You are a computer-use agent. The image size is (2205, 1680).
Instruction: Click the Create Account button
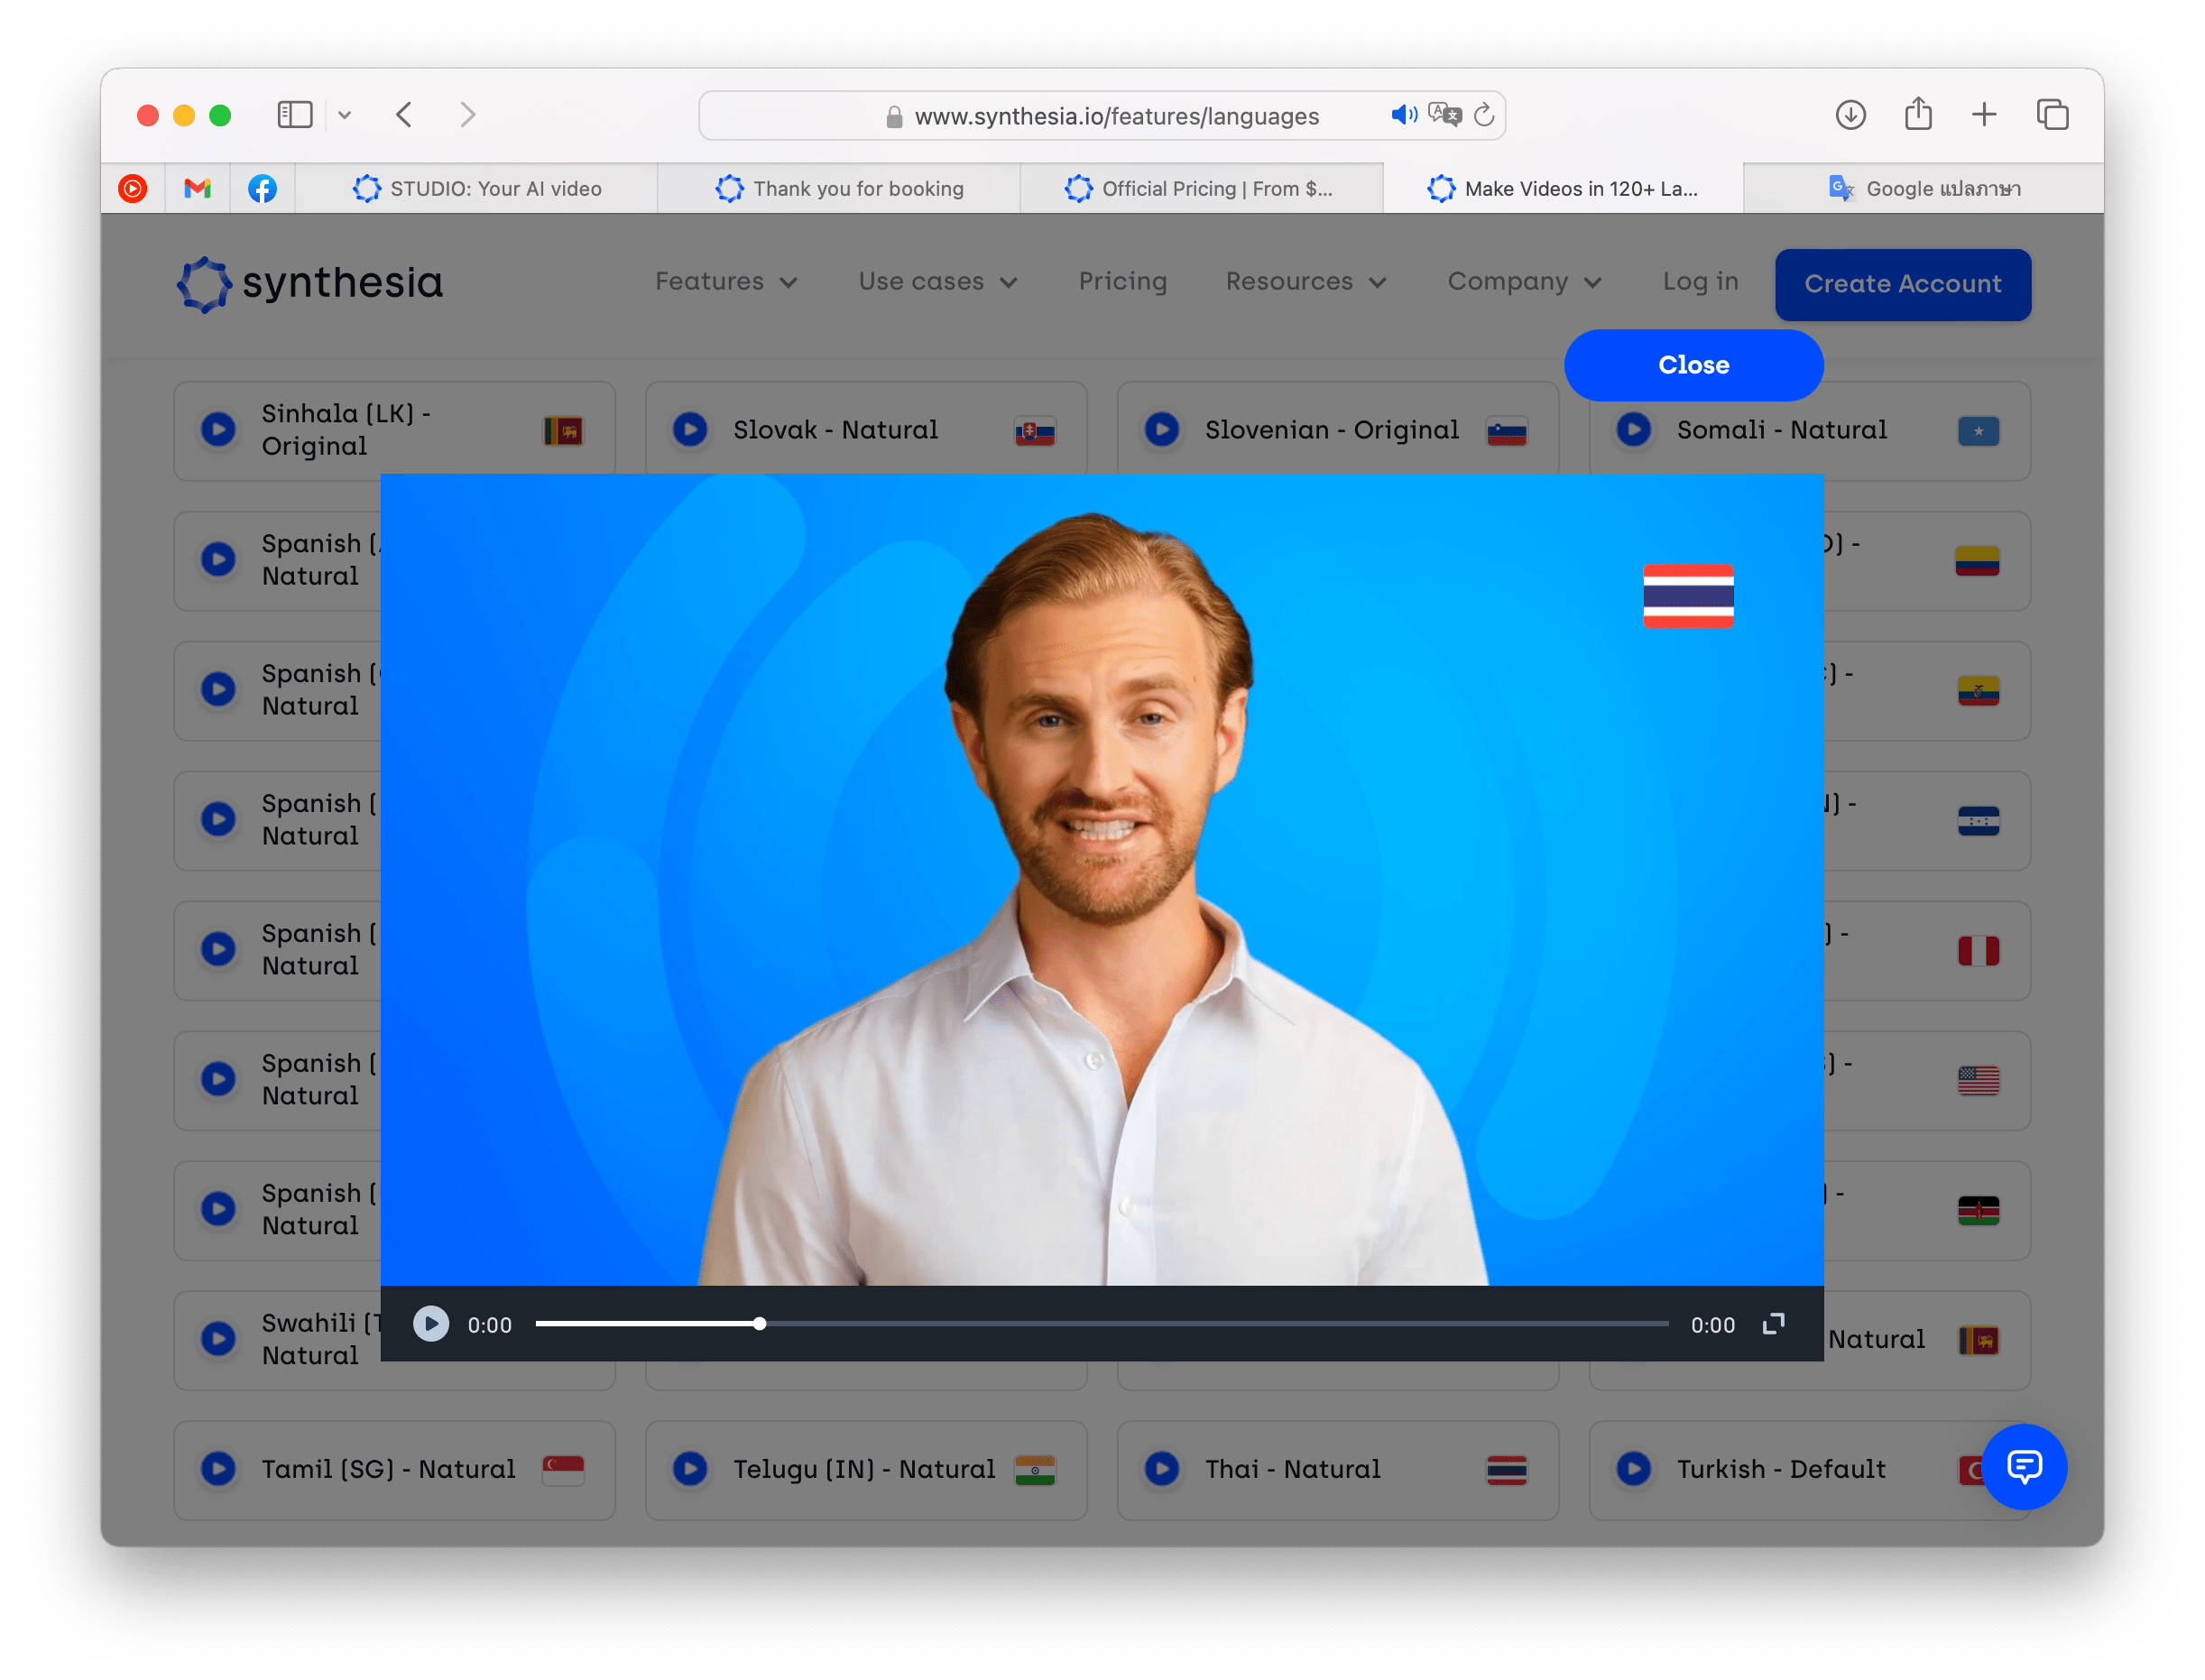click(1902, 284)
